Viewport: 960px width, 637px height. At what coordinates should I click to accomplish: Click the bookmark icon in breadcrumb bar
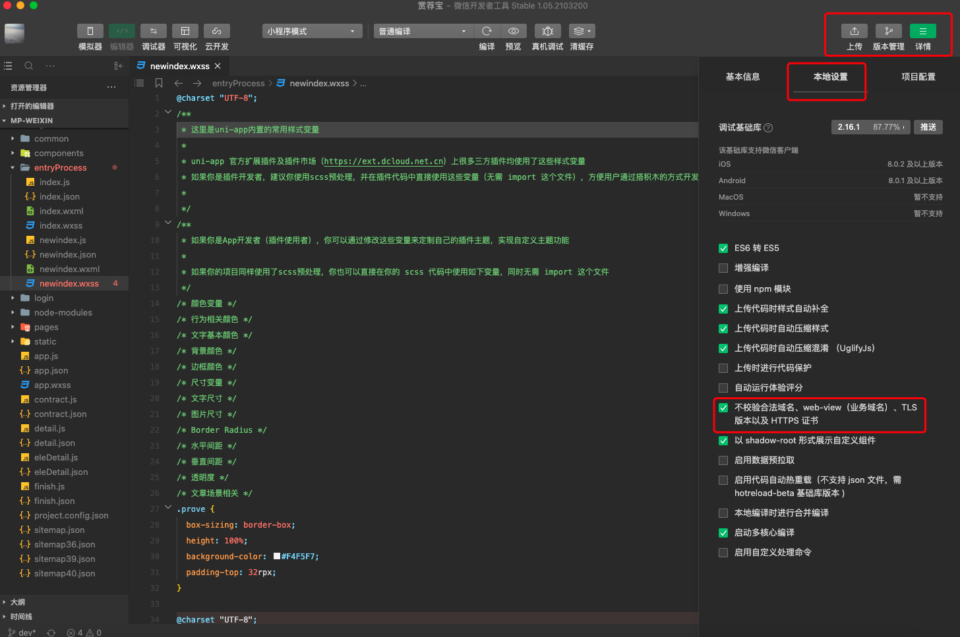tap(159, 83)
